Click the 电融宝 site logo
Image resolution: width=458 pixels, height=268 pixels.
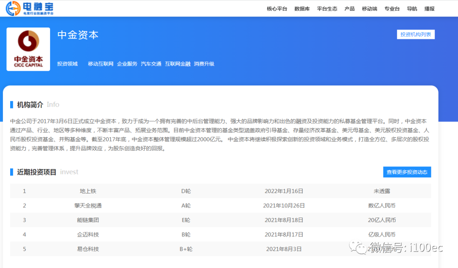(30, 8)
